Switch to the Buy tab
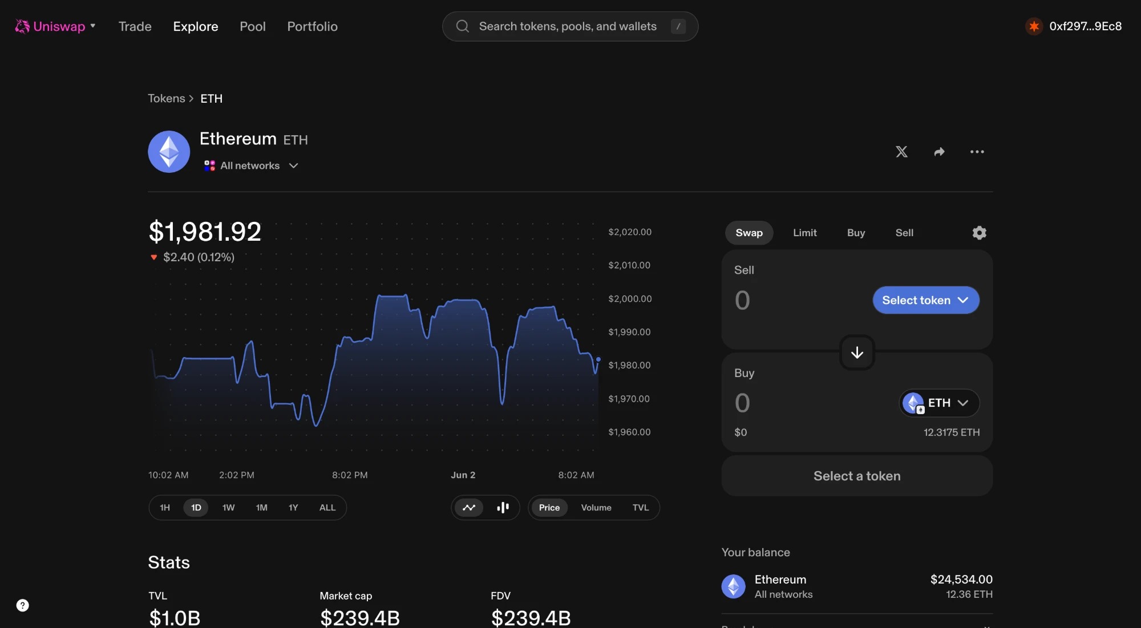Image resolution: width=1141 pixels, height=628 pixels. [x=856, y=233]
